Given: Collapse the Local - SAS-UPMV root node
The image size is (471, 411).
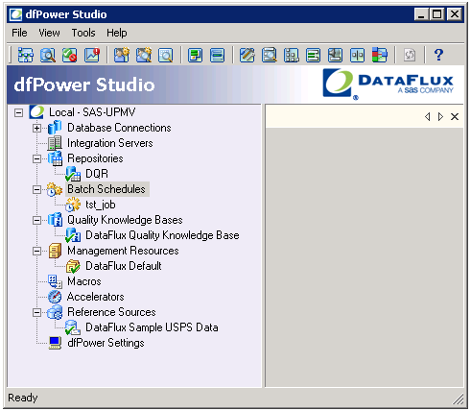Looking at the screenshot, I should 18,112.
